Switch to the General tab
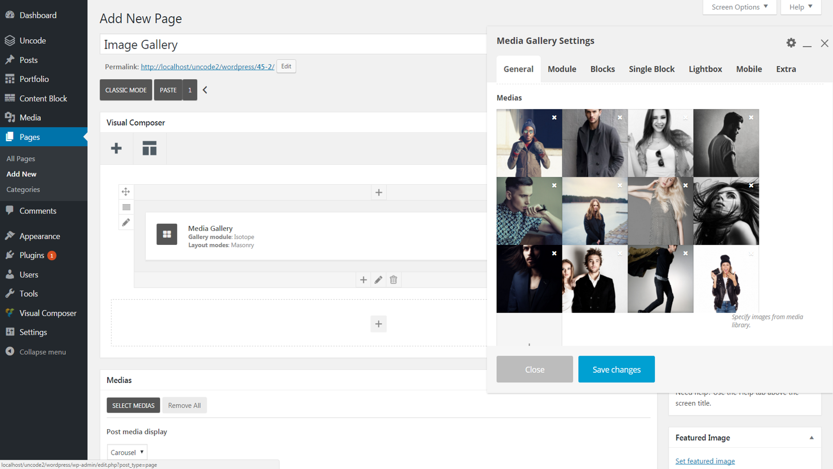Screen dimensions: 833x469 coord(518,69)
